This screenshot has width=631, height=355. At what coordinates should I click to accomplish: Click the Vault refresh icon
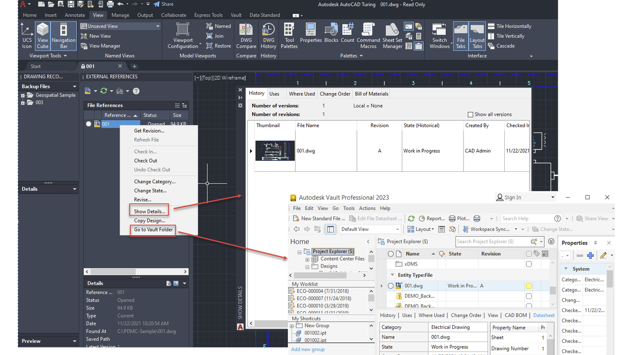pyautogui.click(x=411, y=219)
